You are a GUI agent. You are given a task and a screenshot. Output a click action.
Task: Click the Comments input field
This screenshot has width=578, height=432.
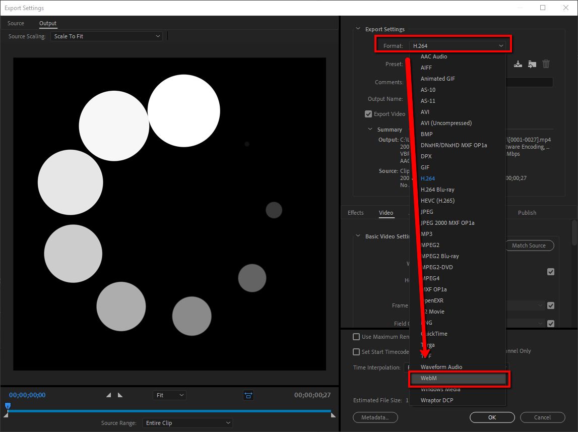coord(529,82)
